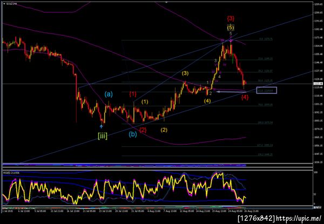The width and height of the screenshot is (324, 224).
Task: Click the 1155.40 price axis label
Action: click(x=318, y=54)
